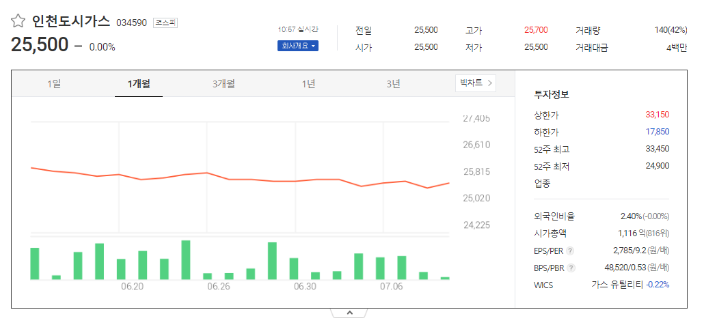704x327 pixels.
Task: Click the 06.20 date label on chart
Action: coord(132,287)
